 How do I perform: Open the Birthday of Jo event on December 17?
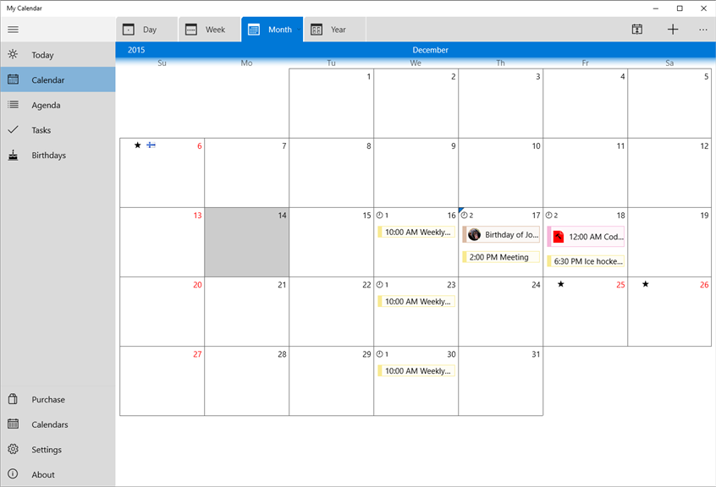point(500,234)
